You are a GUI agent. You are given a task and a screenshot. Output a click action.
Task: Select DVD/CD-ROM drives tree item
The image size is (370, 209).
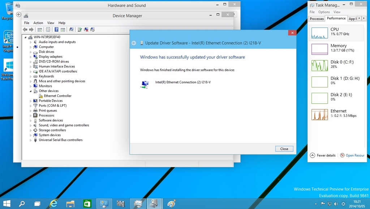[54, 61]
